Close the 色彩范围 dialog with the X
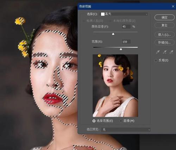This screenshot has width=176, height=150. pos(173,6)
